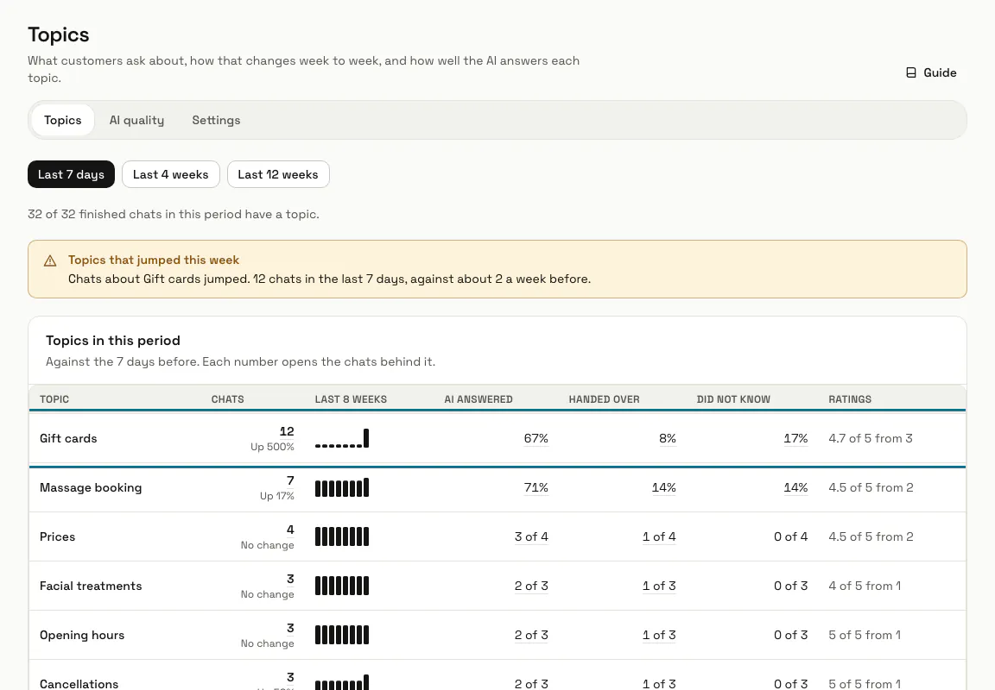Click the 32 of 32 finished chats text
Screen dimensions: 995x690
(x=174, y=214)
